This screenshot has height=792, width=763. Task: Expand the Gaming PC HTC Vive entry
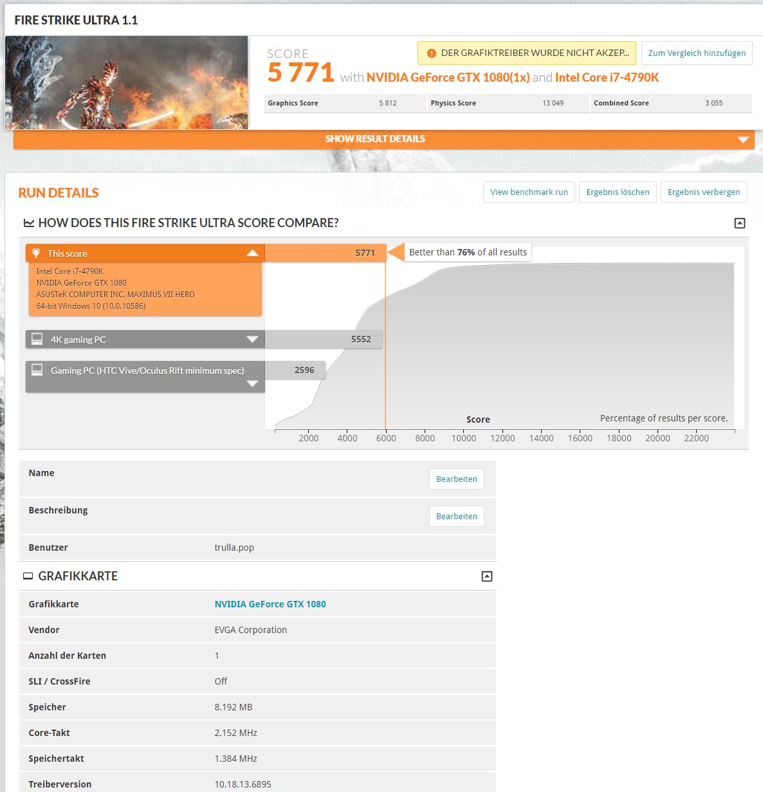(x=252, y=384)
